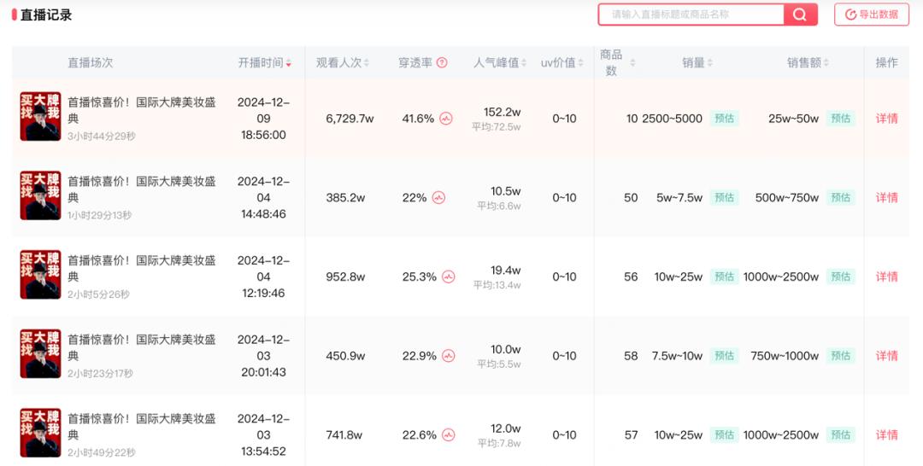Viewport: 923px width, 466px height.
Task: Click thumbnail of the 12:19:46 livestream
Action: pos(40,275)
